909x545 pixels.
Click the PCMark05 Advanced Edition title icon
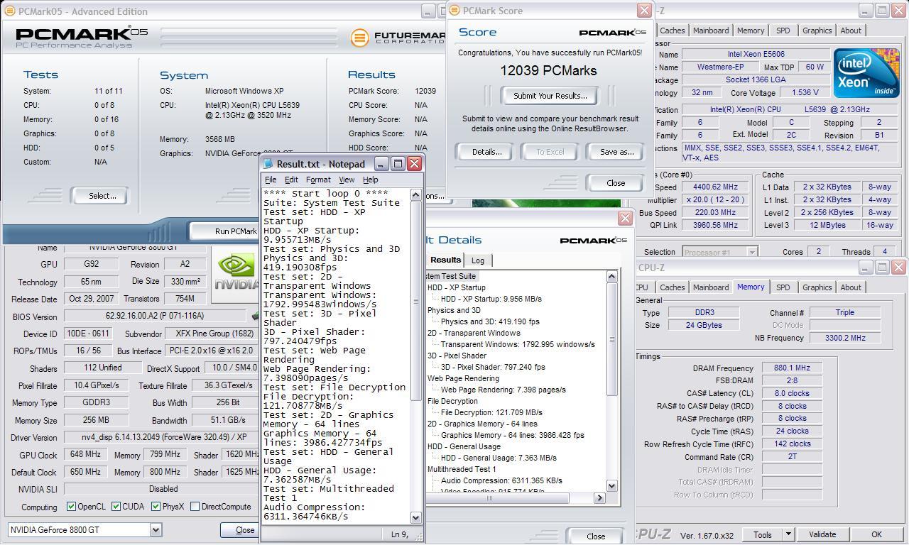9,11
